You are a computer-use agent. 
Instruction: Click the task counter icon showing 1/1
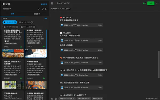point(6,41)
